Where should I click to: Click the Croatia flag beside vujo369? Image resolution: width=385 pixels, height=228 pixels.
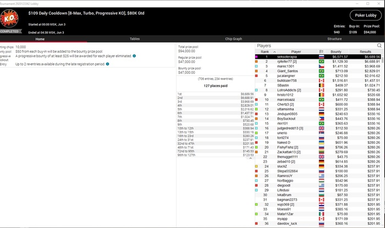[321, 204]
